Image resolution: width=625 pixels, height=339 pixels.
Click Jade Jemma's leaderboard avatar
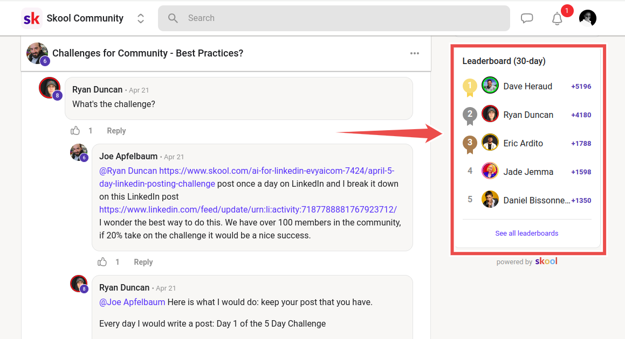click(490, 171)
